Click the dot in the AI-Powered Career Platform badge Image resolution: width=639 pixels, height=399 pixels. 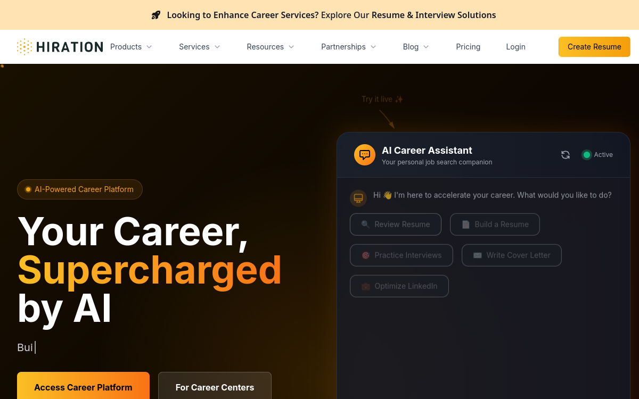28,189
